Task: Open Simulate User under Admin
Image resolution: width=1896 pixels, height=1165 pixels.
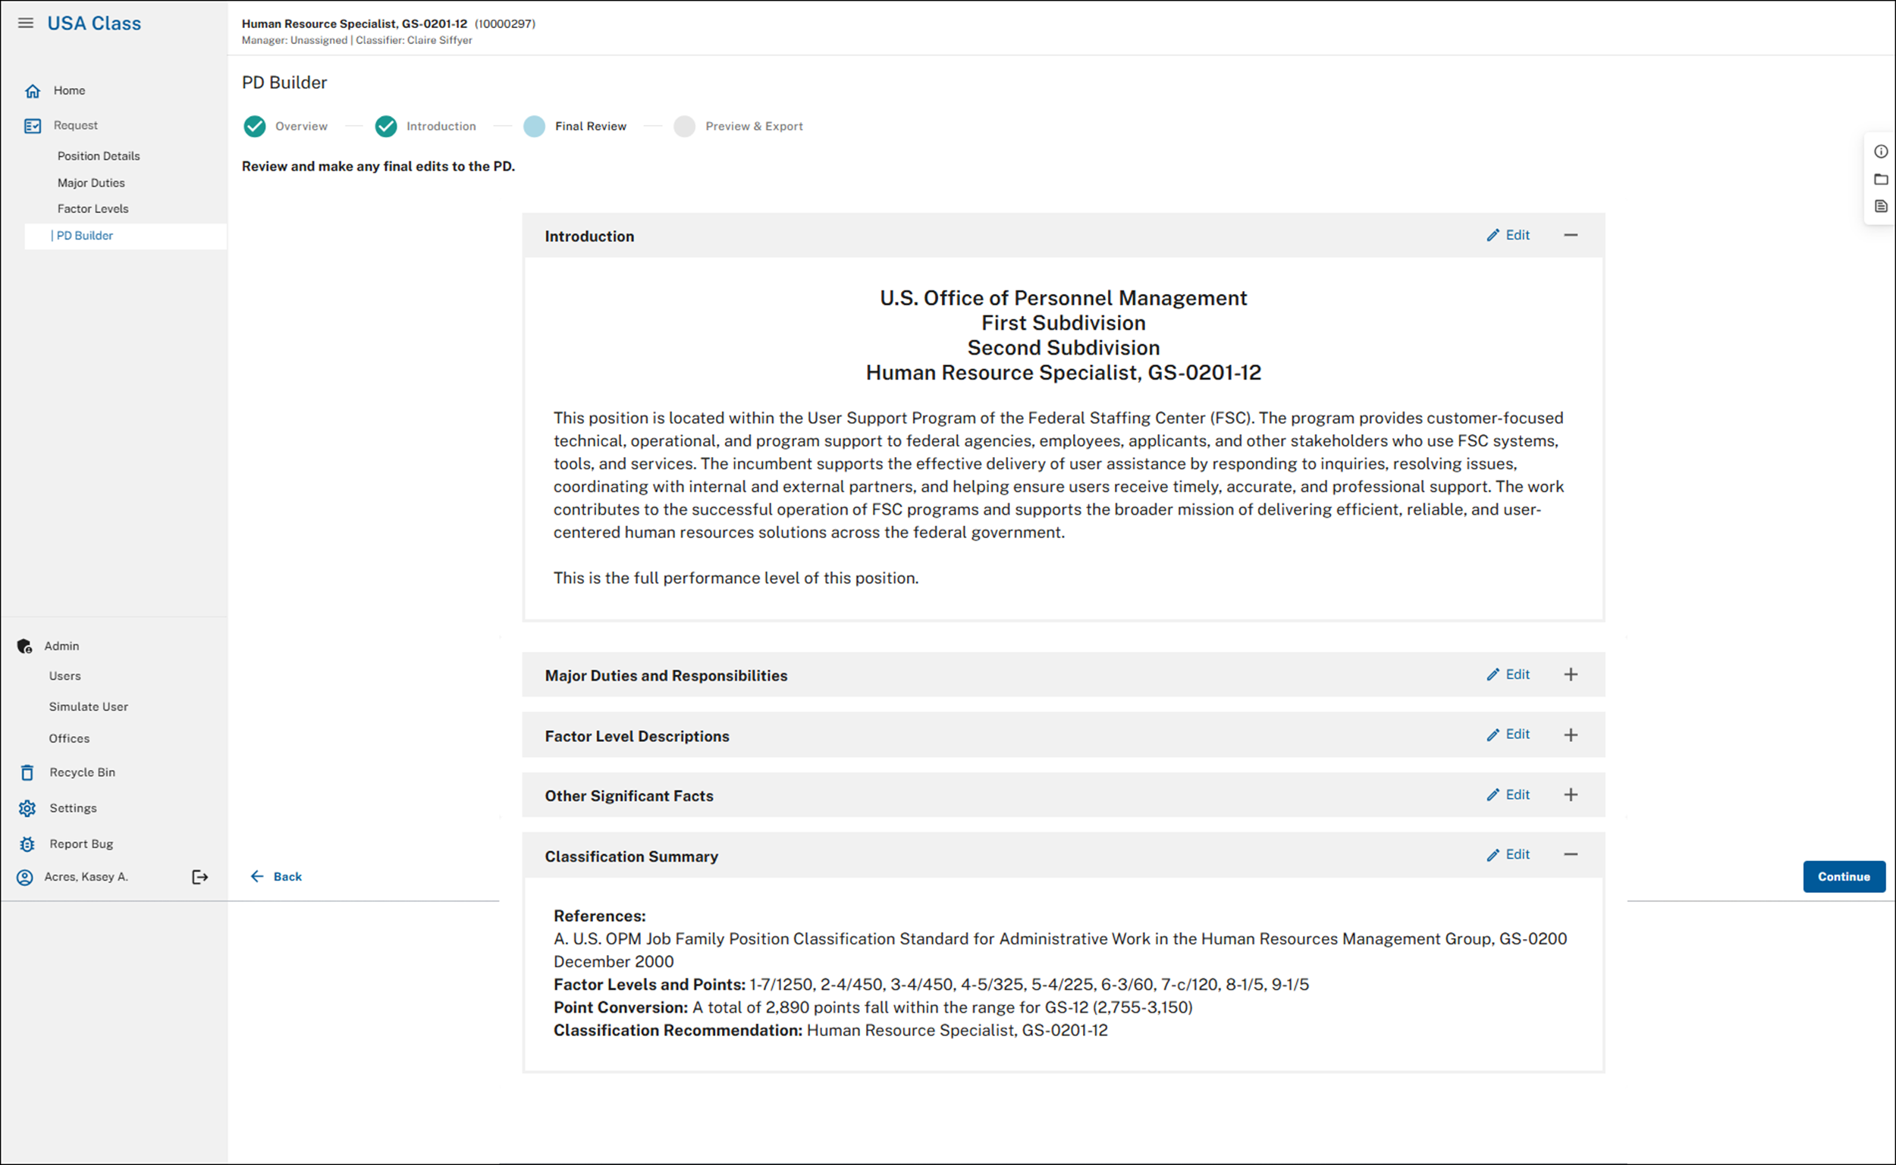Action: [89, 706]
